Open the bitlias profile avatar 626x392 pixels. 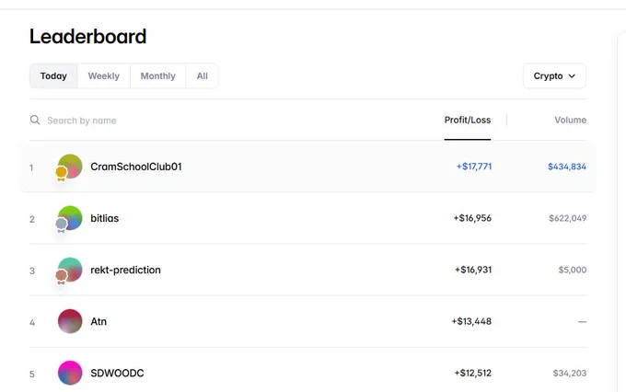coord(70,218)
